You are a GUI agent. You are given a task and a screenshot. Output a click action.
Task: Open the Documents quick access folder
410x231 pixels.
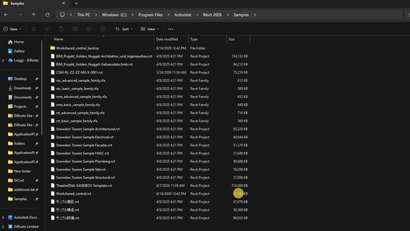click(x=23, y=97)
